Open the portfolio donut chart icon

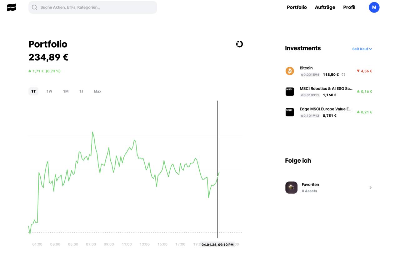[x=239, y=44]
